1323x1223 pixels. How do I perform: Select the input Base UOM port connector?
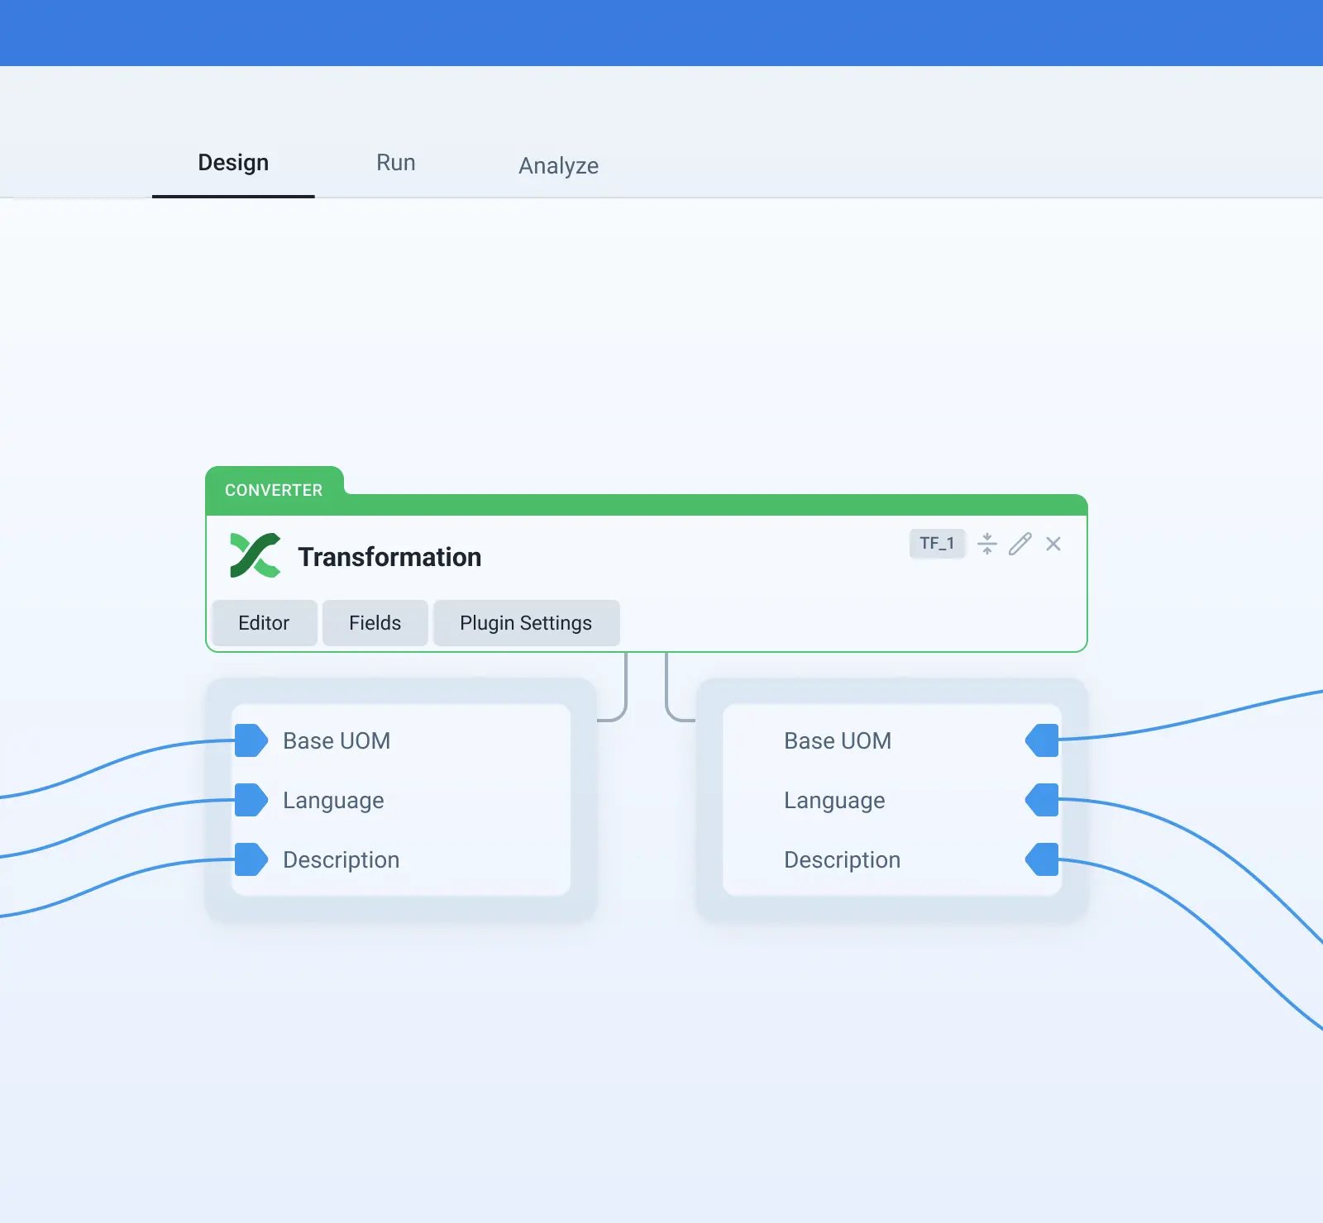(x=251, y=740)
